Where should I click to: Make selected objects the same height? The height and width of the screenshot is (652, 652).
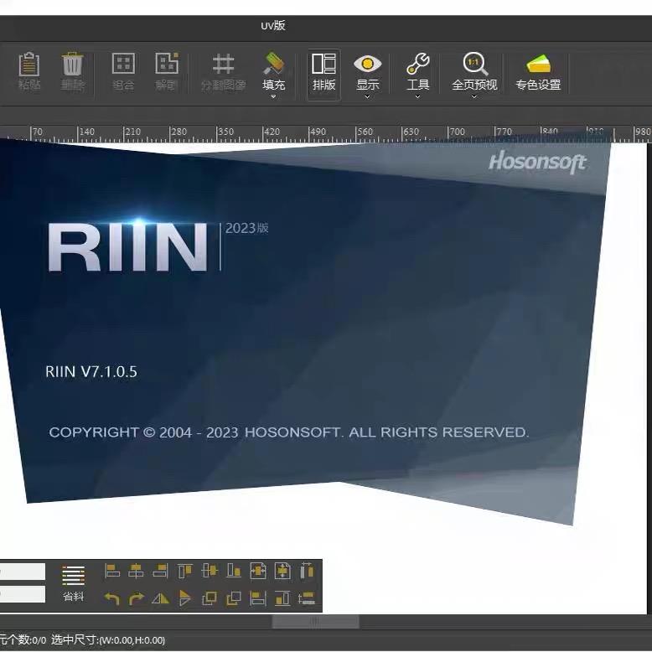click(282, 598)
